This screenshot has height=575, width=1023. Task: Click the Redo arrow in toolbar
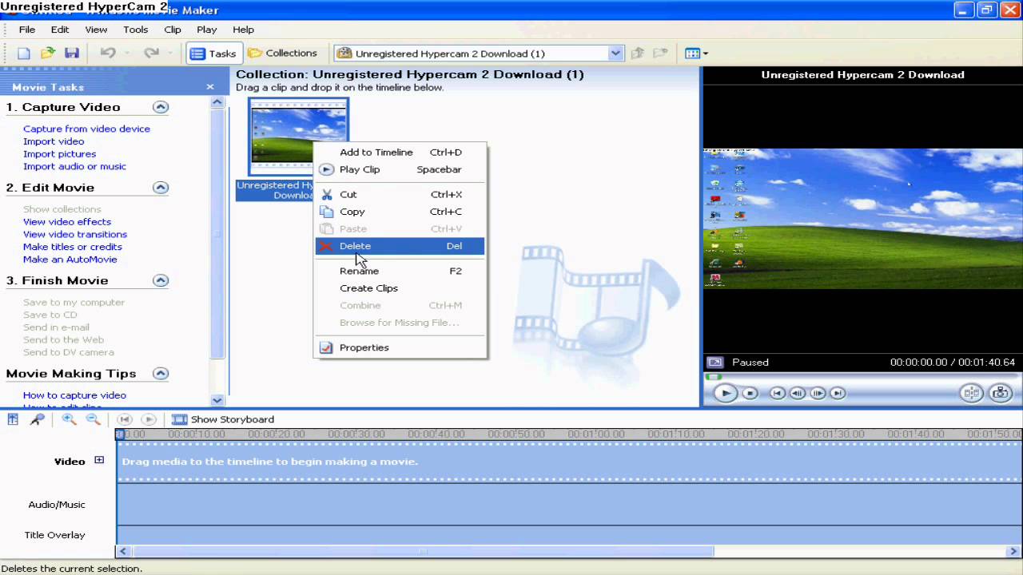click(x=151, y=54)
